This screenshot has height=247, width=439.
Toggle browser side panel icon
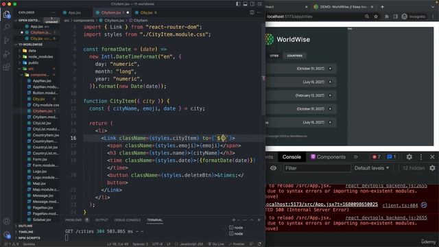395,16
